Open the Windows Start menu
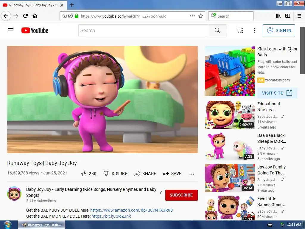Screen dimensions: 305x229 pos(7,225)
